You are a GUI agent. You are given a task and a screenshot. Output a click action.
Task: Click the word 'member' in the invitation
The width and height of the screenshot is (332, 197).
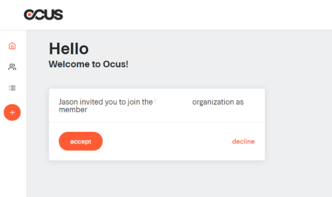point(73,109)
